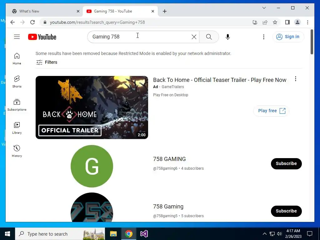Click the taskbar clock showing 4:17 AM
Image resolution: width=320 pixels, height=240 pixels.
point(293,234)
